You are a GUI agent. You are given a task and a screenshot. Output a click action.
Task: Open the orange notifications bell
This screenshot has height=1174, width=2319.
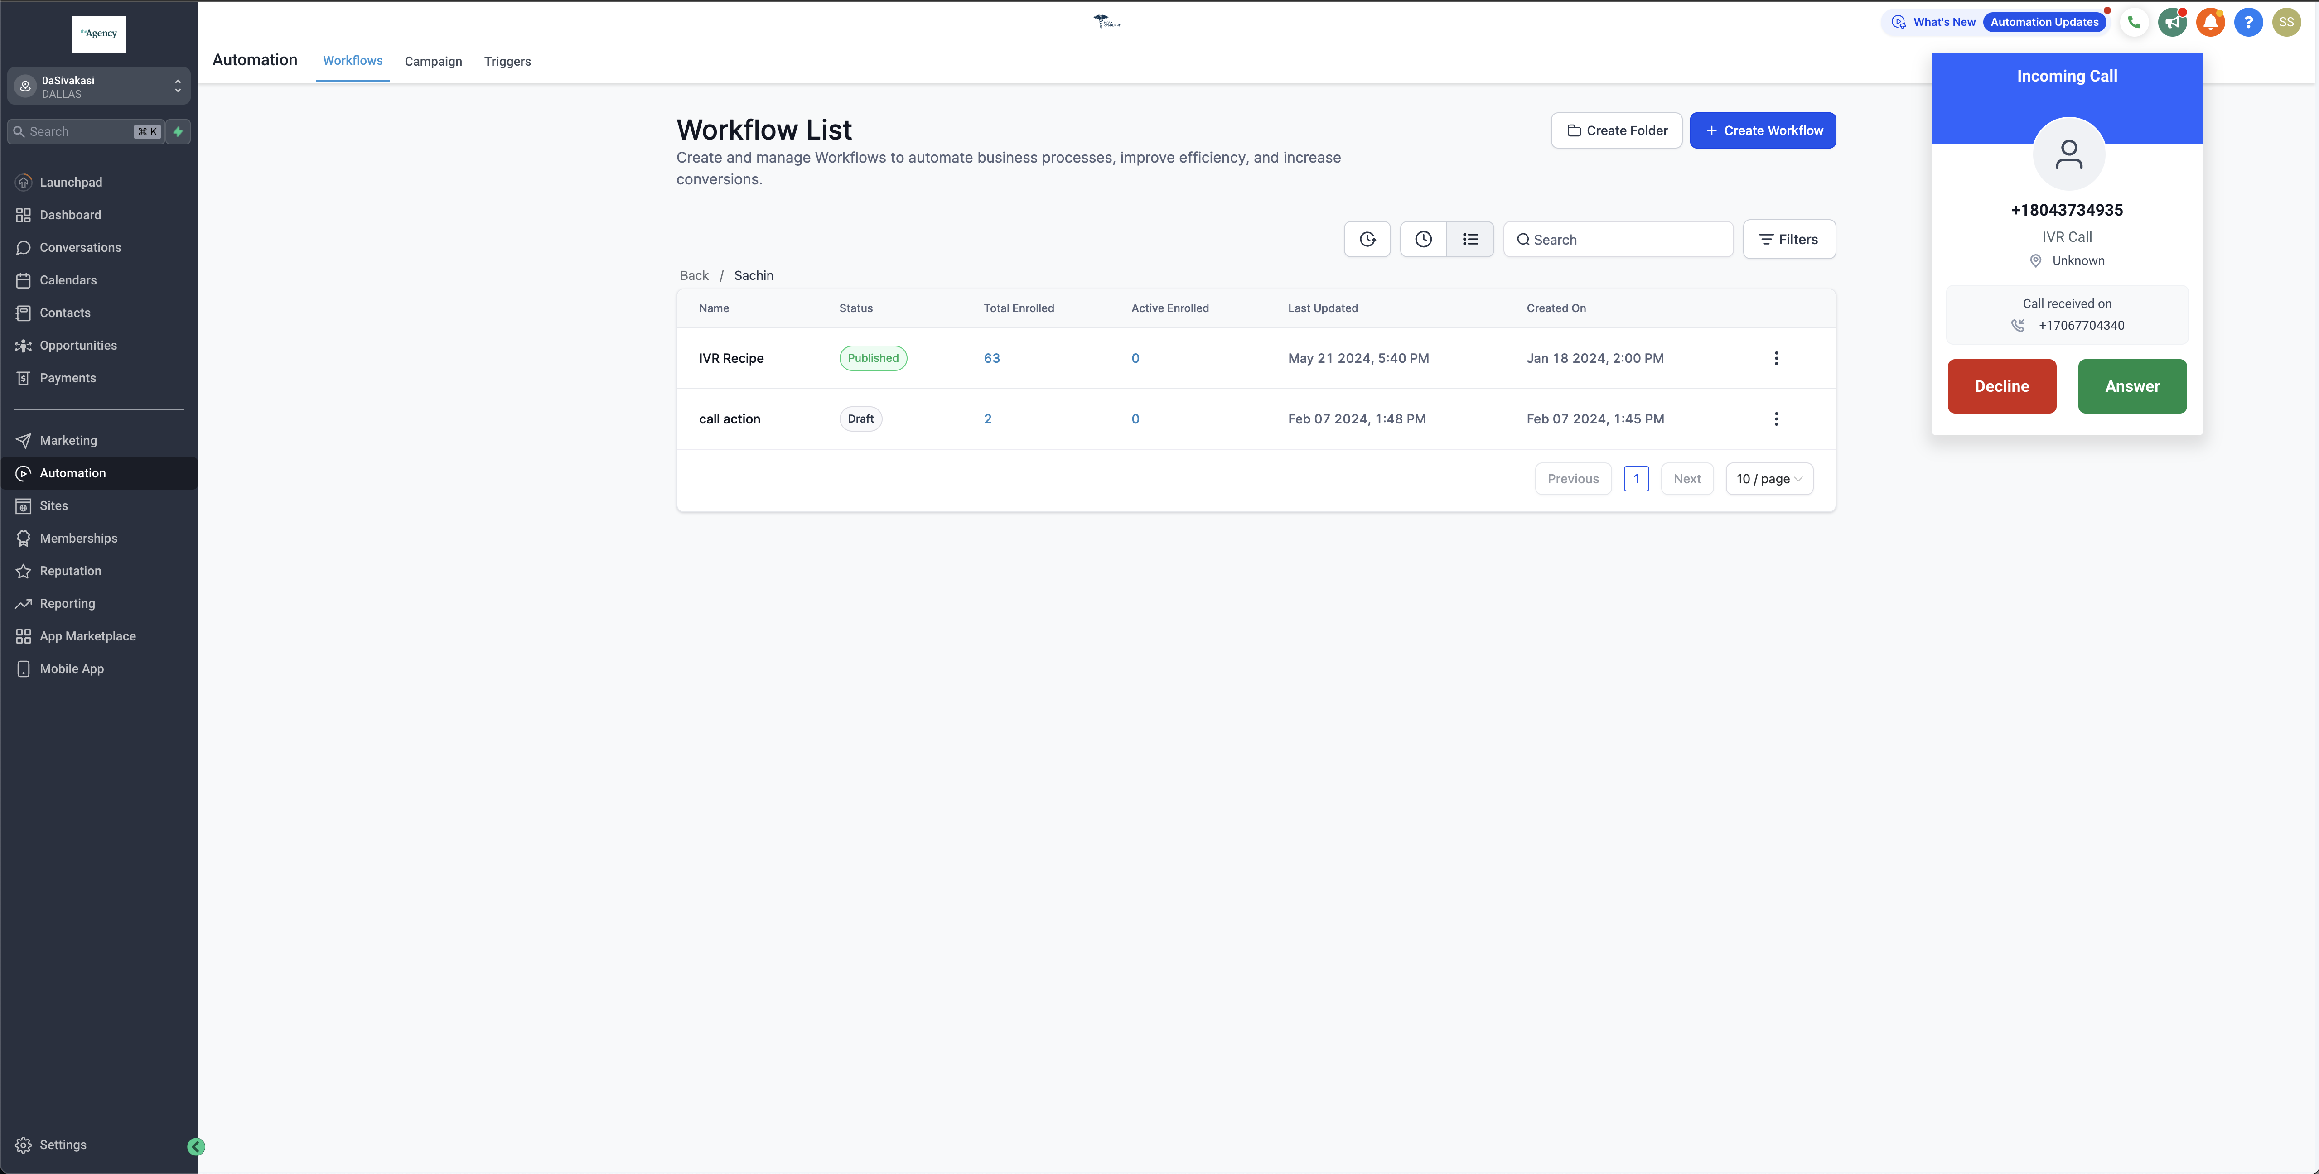[x=2210, y=23]
